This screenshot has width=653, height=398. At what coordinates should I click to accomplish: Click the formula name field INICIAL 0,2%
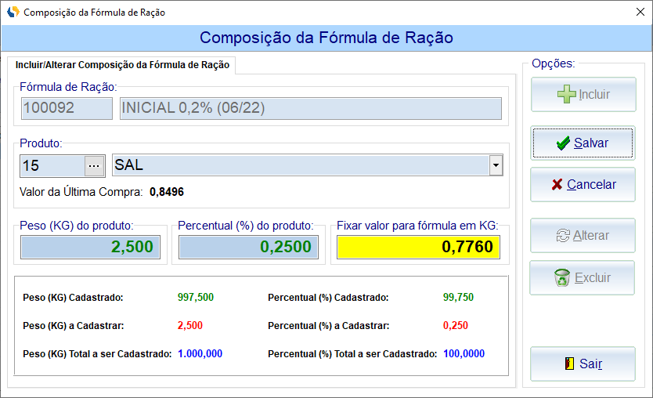click(310, 108)
